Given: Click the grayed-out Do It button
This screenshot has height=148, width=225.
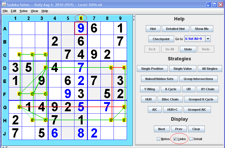Looking at the screenshot, I should [x=152, y=49].
